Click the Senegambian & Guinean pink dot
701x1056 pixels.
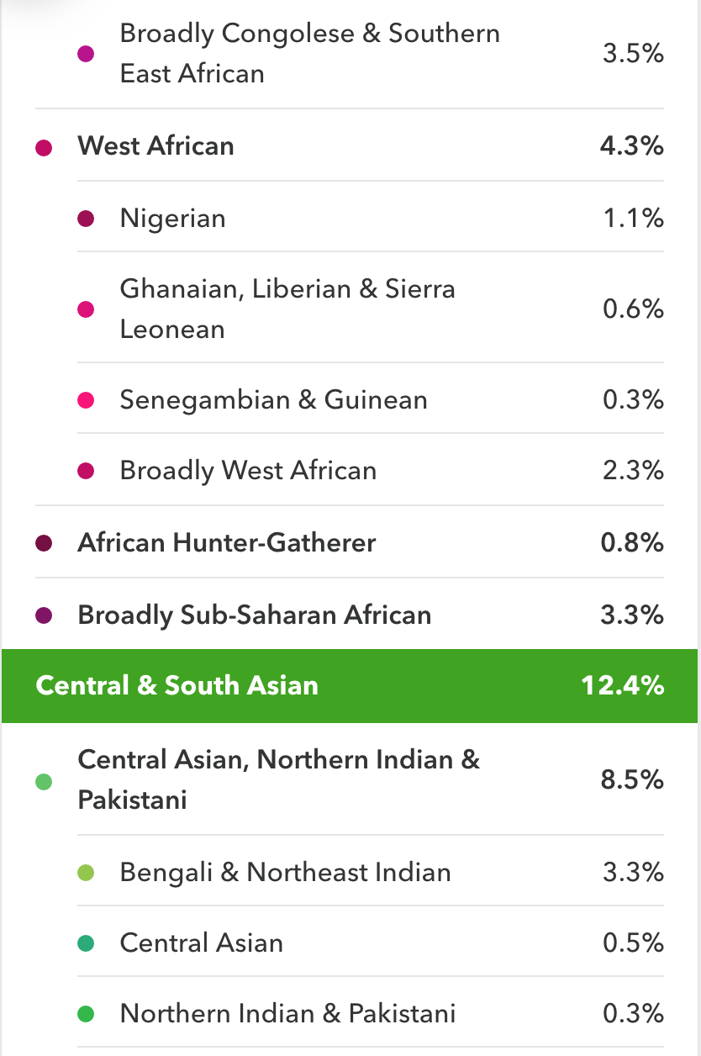pyautogui.click(x=86, y=400)
